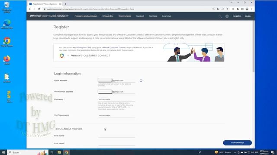Click the Windows taskbar search box
Viewport: 277px width, 155px height.
tap(28, 152)
